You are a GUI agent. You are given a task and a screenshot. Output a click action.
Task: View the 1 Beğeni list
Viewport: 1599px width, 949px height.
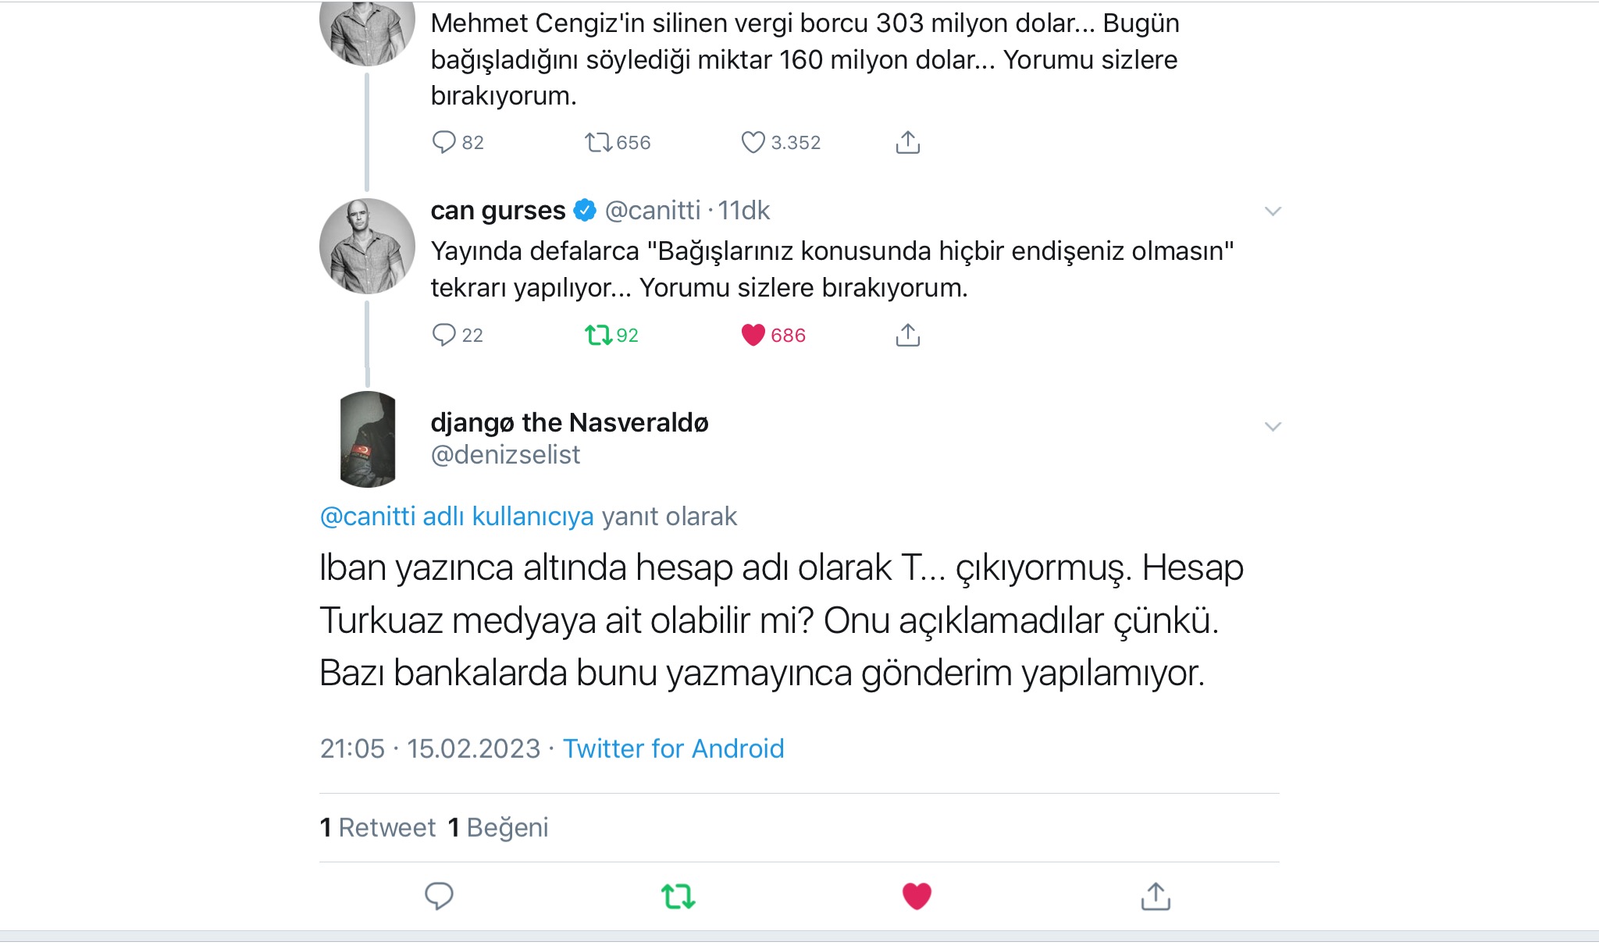coord(498,827)
